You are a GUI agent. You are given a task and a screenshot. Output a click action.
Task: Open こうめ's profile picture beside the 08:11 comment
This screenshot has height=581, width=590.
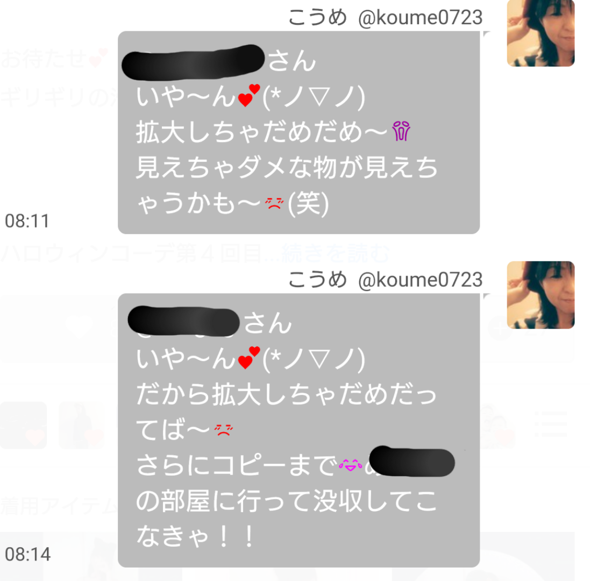coord(541,33)
